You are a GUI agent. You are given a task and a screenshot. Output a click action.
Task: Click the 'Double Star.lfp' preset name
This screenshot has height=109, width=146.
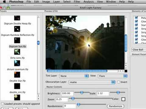[18, 81]
